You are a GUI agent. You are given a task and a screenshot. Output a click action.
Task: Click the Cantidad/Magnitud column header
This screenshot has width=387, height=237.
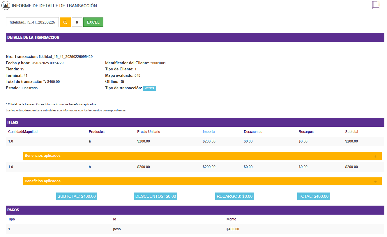click(x=23, y=132)
